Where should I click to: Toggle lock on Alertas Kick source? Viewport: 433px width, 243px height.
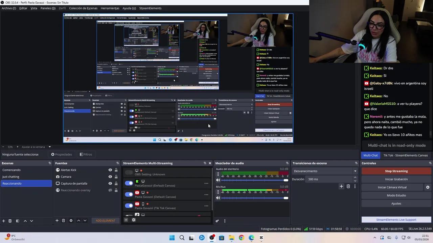coord(116,170)
